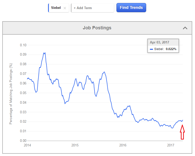Select the 2016 x-axis label
The height and width of the screenshot is (156, 195).
click(123, 145)
